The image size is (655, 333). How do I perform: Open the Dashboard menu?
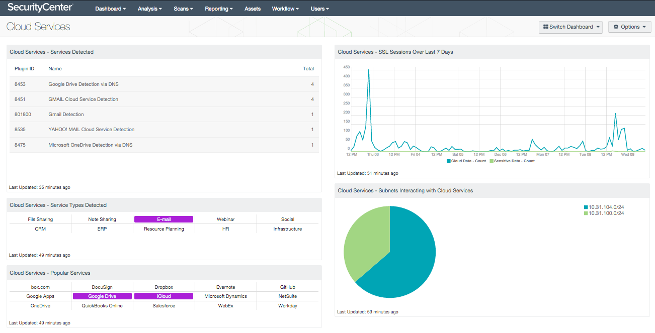point(110,9)
